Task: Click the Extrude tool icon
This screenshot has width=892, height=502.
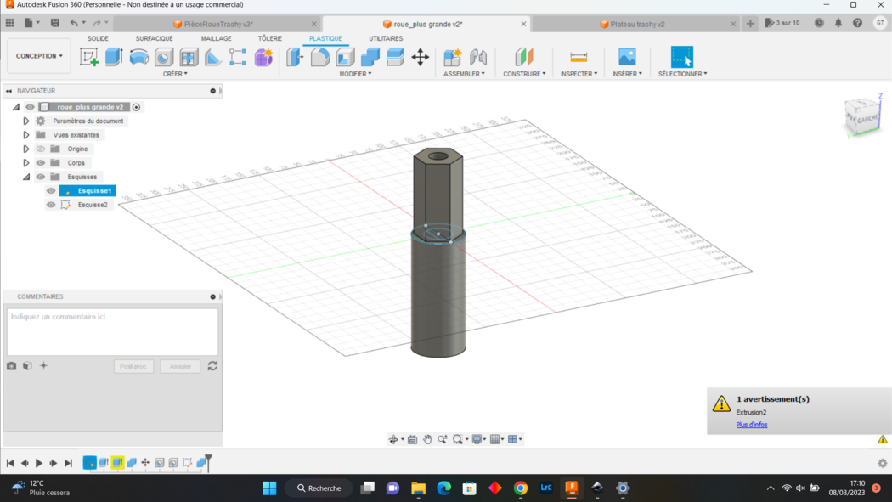Action: coord(114,57)
